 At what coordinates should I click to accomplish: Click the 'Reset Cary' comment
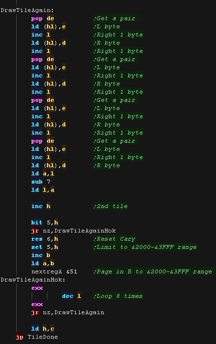pos(114,239)
